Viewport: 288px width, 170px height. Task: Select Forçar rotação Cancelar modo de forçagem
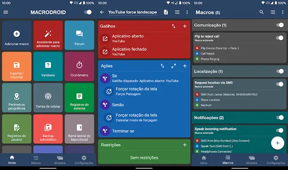coord(146,117)
